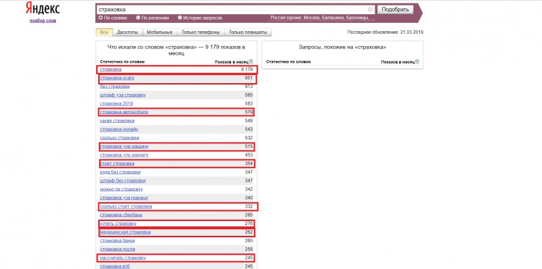Click the '285' impressions value
The width and height of the screenshot is (542, 269).
[x=249, y=215]
